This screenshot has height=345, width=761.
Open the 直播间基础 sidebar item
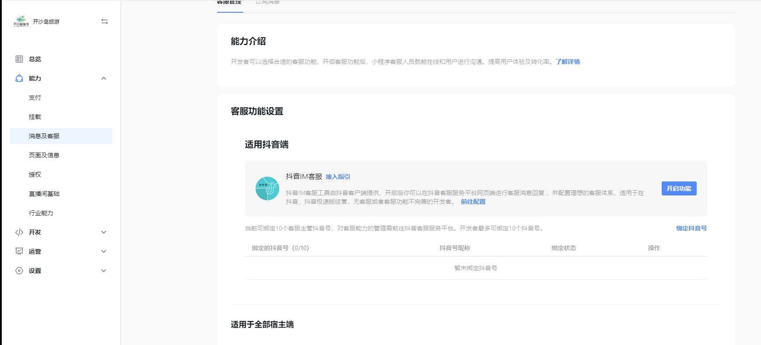tap(44, 194)
